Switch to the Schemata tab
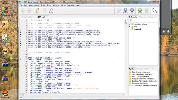This screenshot has height=100, width=178. 133,17
